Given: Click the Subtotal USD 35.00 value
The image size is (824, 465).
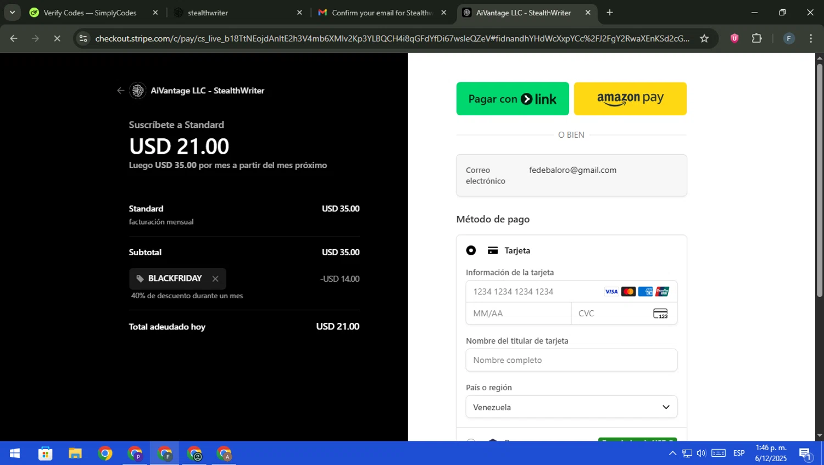Looking at the screenshot, I should [x=341, y=253].
